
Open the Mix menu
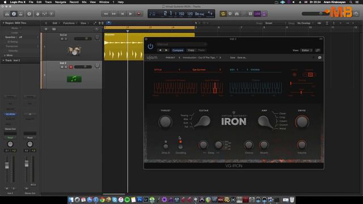[84, 2]
